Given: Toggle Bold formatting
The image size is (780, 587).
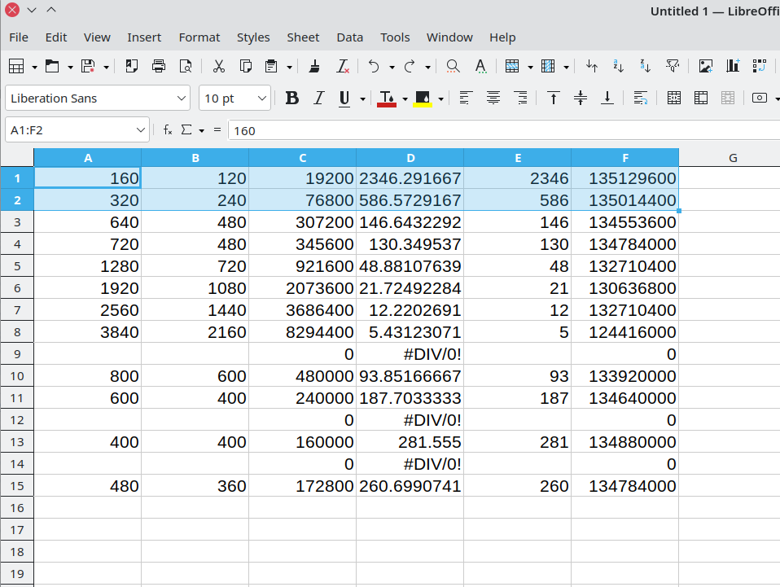Looking at the screenshot, I should point(292,98).
